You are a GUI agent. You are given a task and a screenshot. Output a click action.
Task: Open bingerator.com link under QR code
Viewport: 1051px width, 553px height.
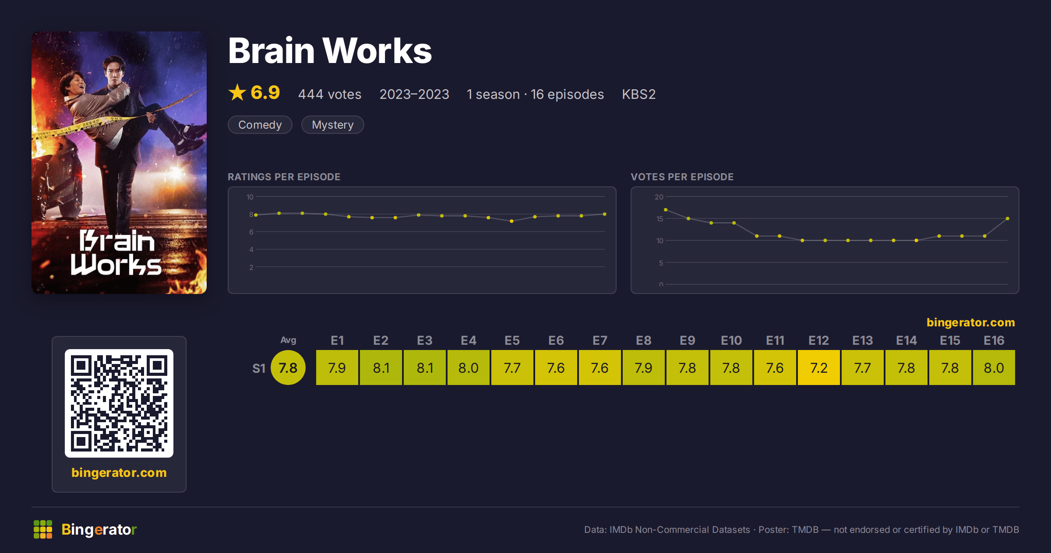click(x=119, y=472)
